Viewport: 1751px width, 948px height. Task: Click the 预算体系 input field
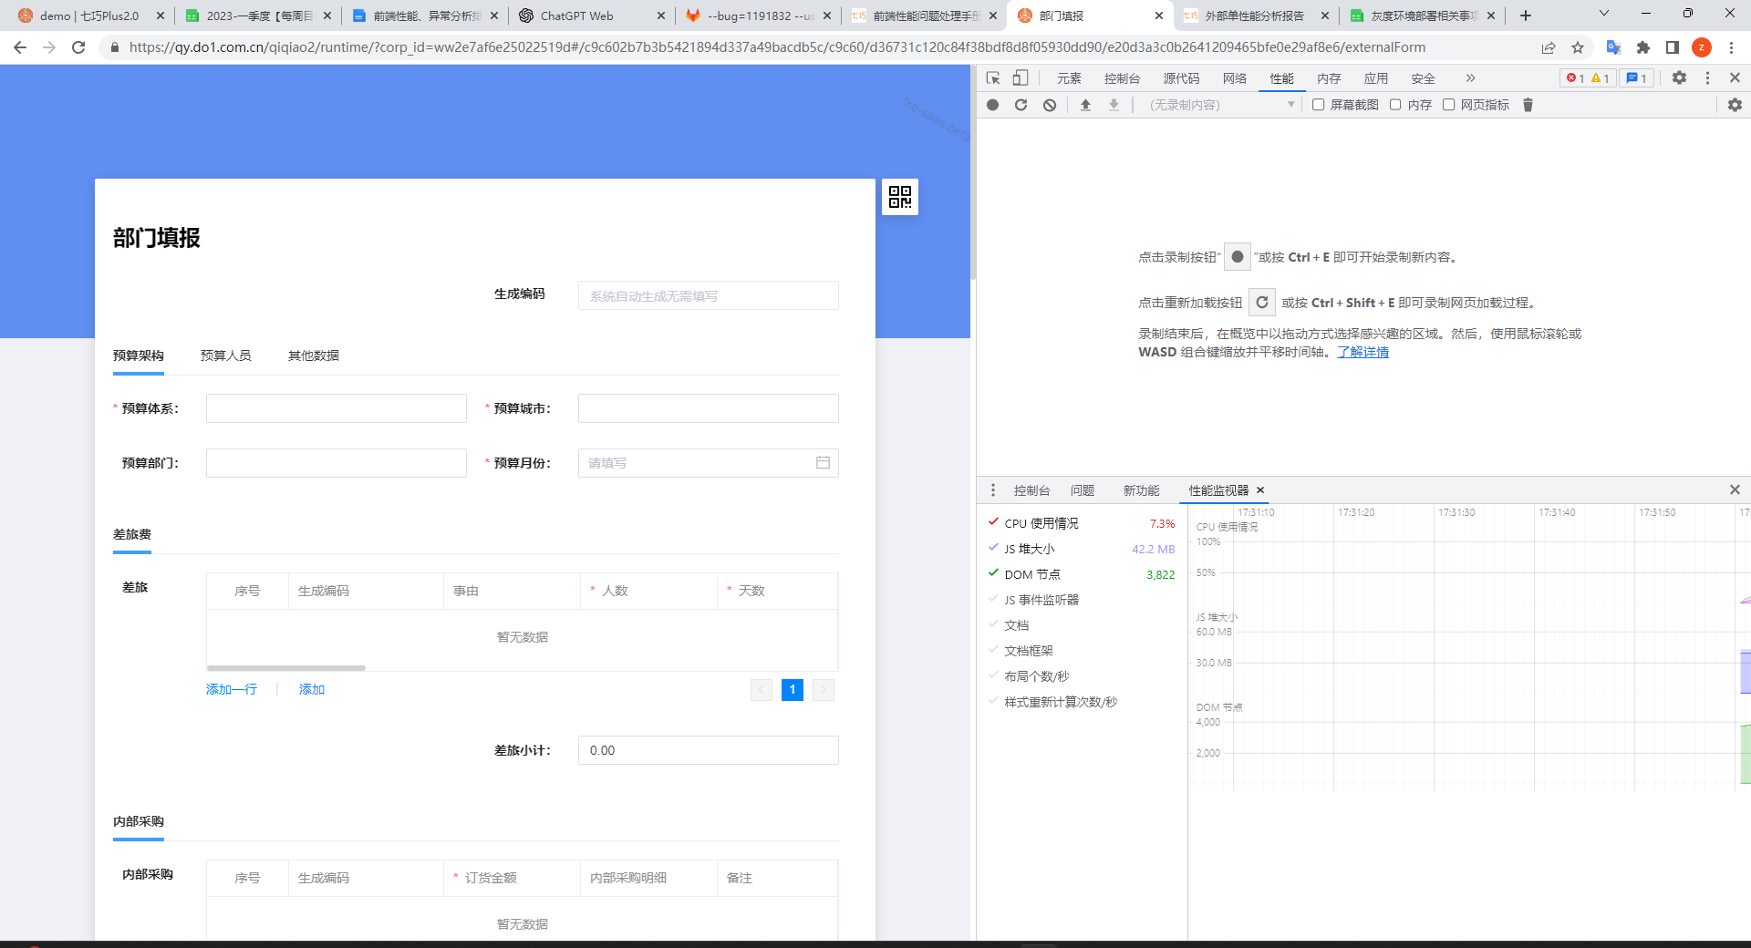click(x=337, y=408)
